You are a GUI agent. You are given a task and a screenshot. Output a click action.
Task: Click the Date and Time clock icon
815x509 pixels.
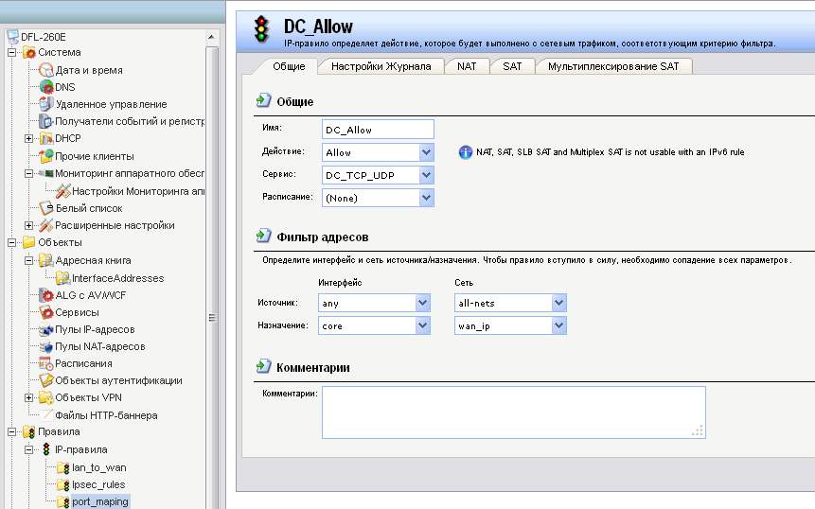click(45, 70)
